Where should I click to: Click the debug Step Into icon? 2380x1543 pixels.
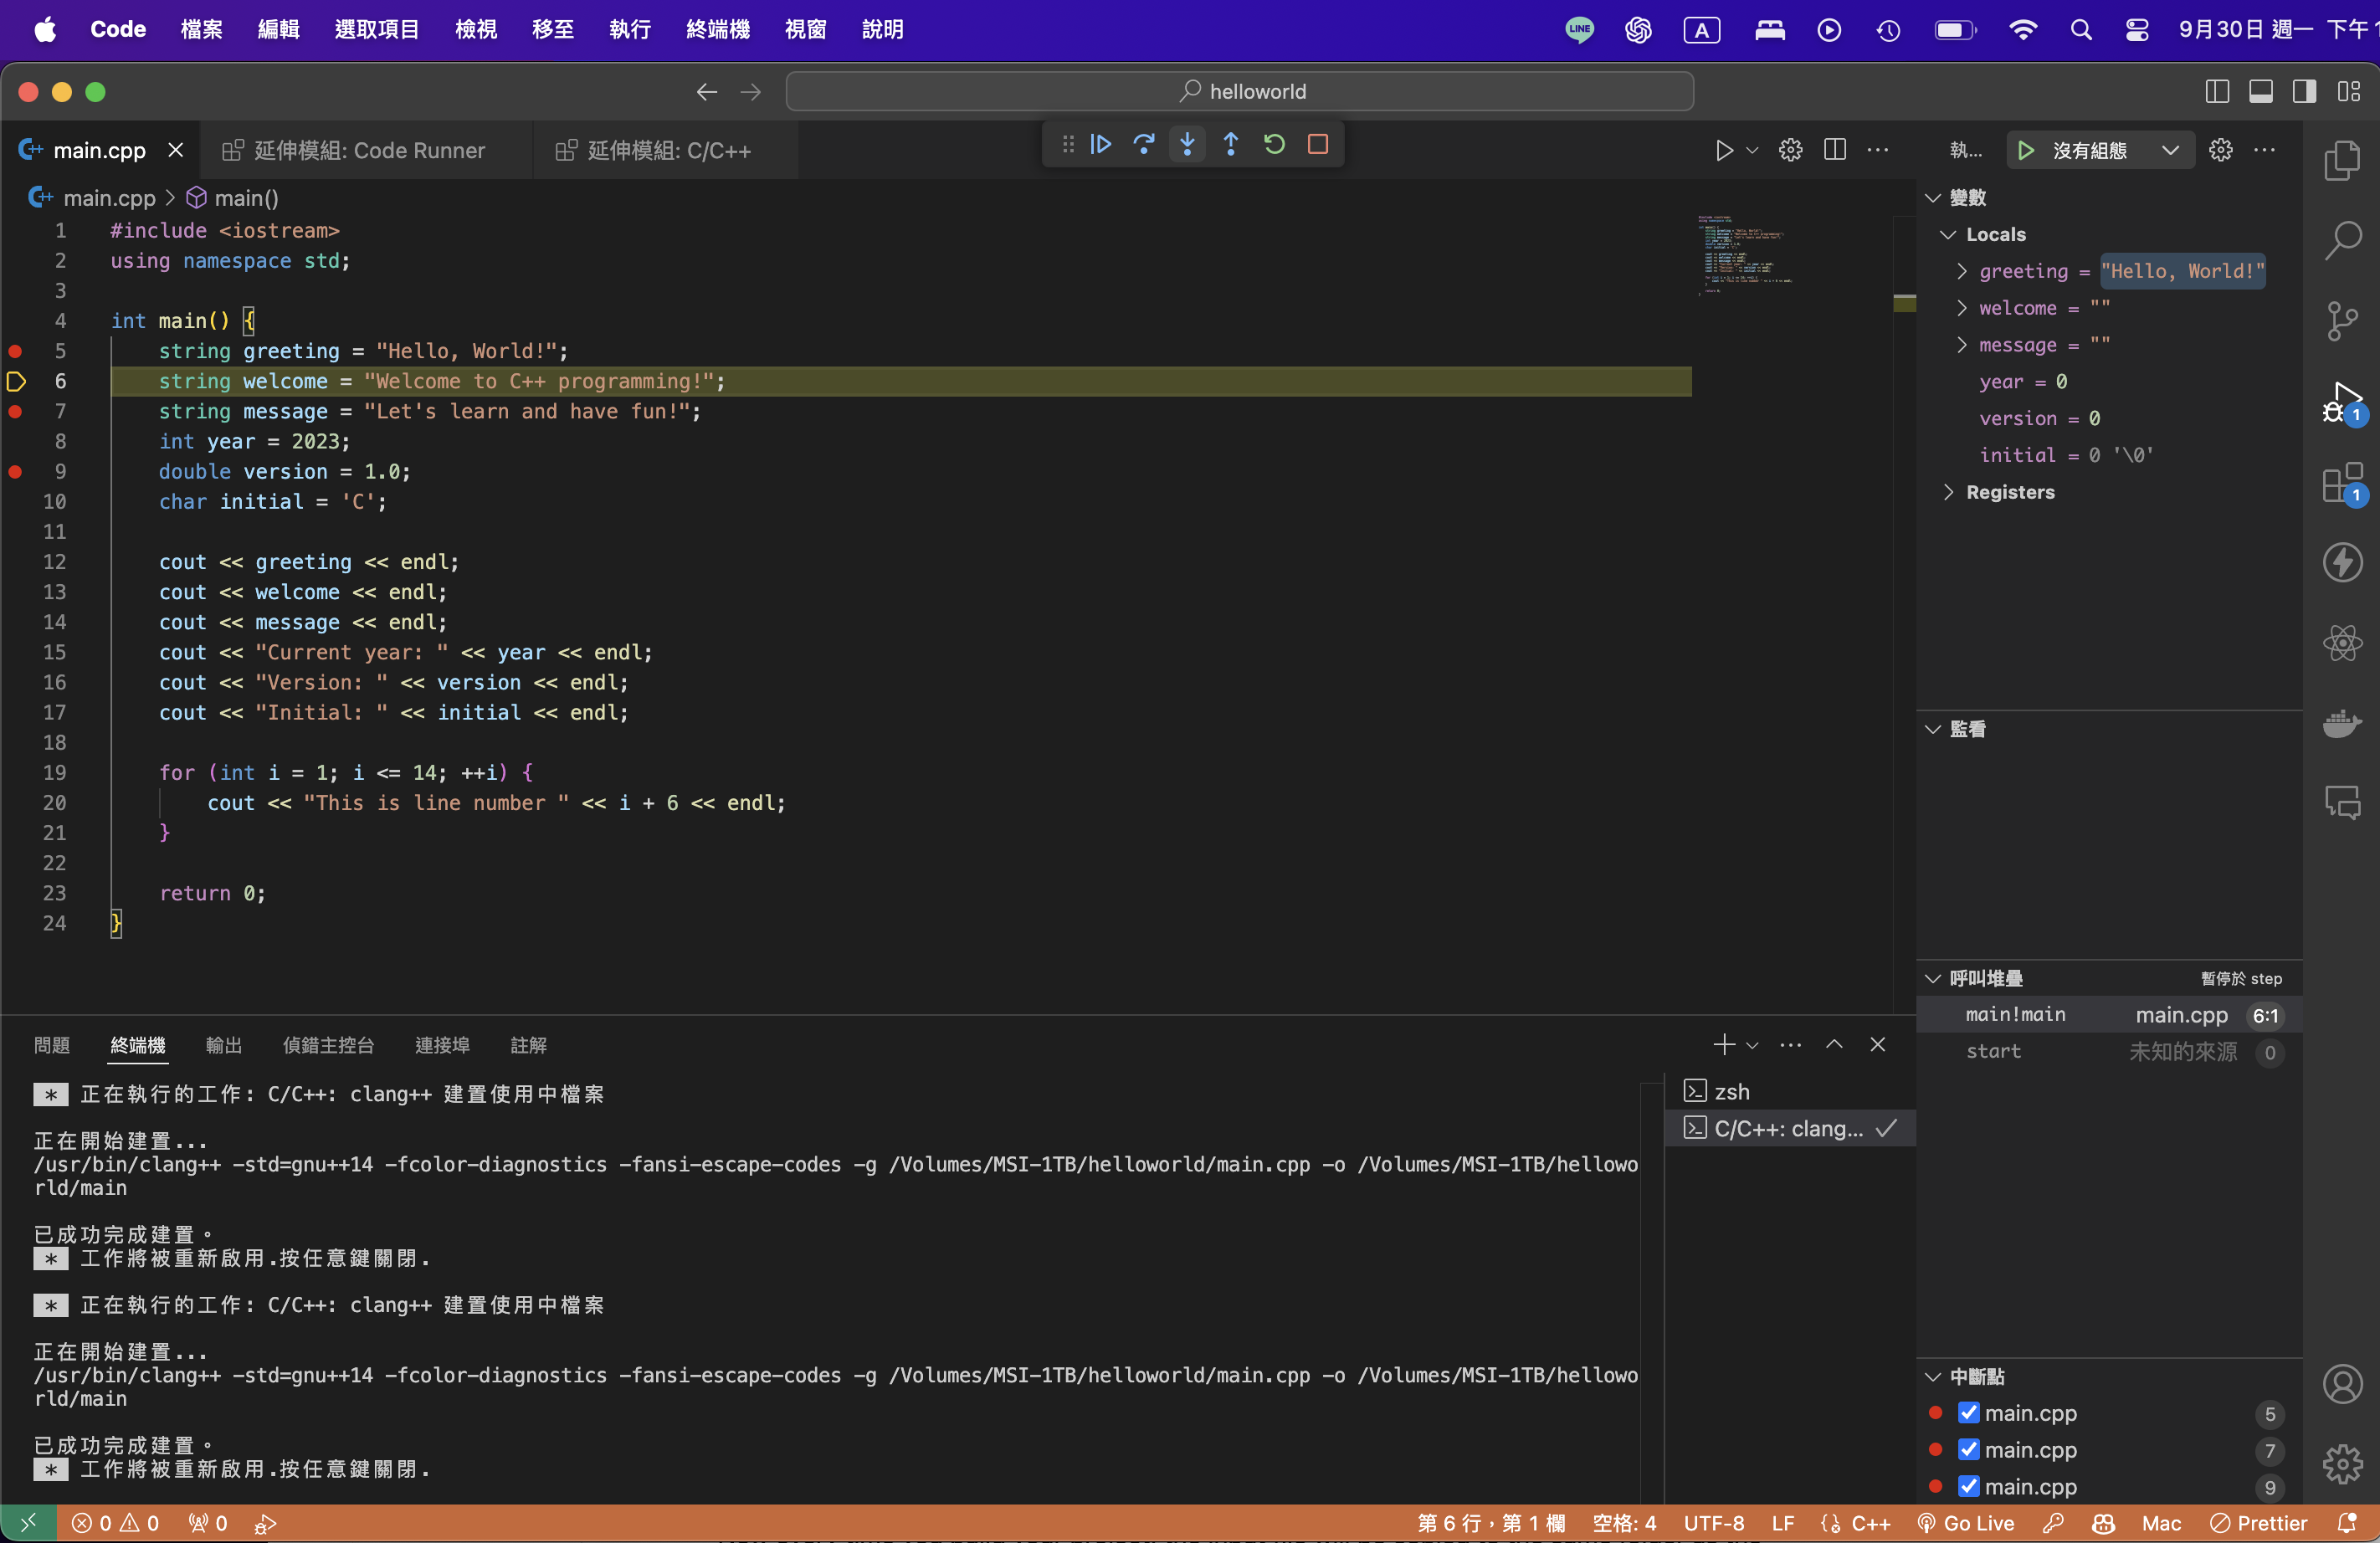pos(1187,145)
